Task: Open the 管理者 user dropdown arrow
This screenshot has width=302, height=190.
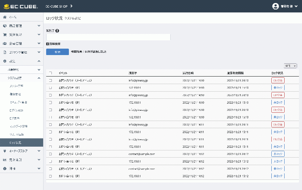Action: (x=296, y=6)
